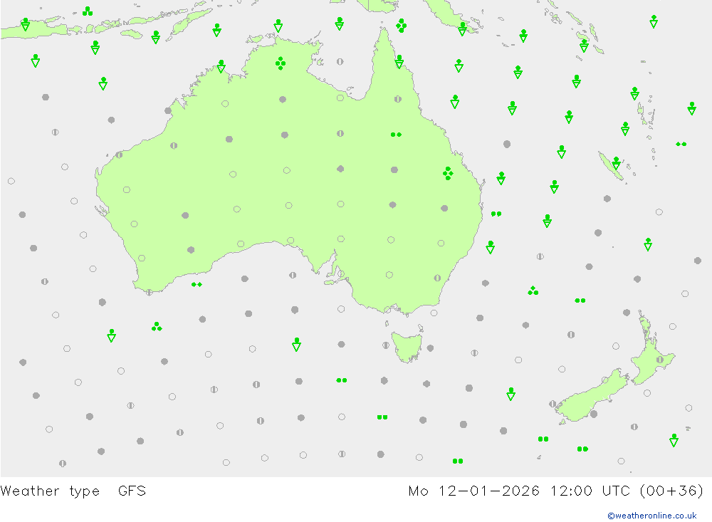Click green four-diamond symbol near Queensland's east coast

448,173
